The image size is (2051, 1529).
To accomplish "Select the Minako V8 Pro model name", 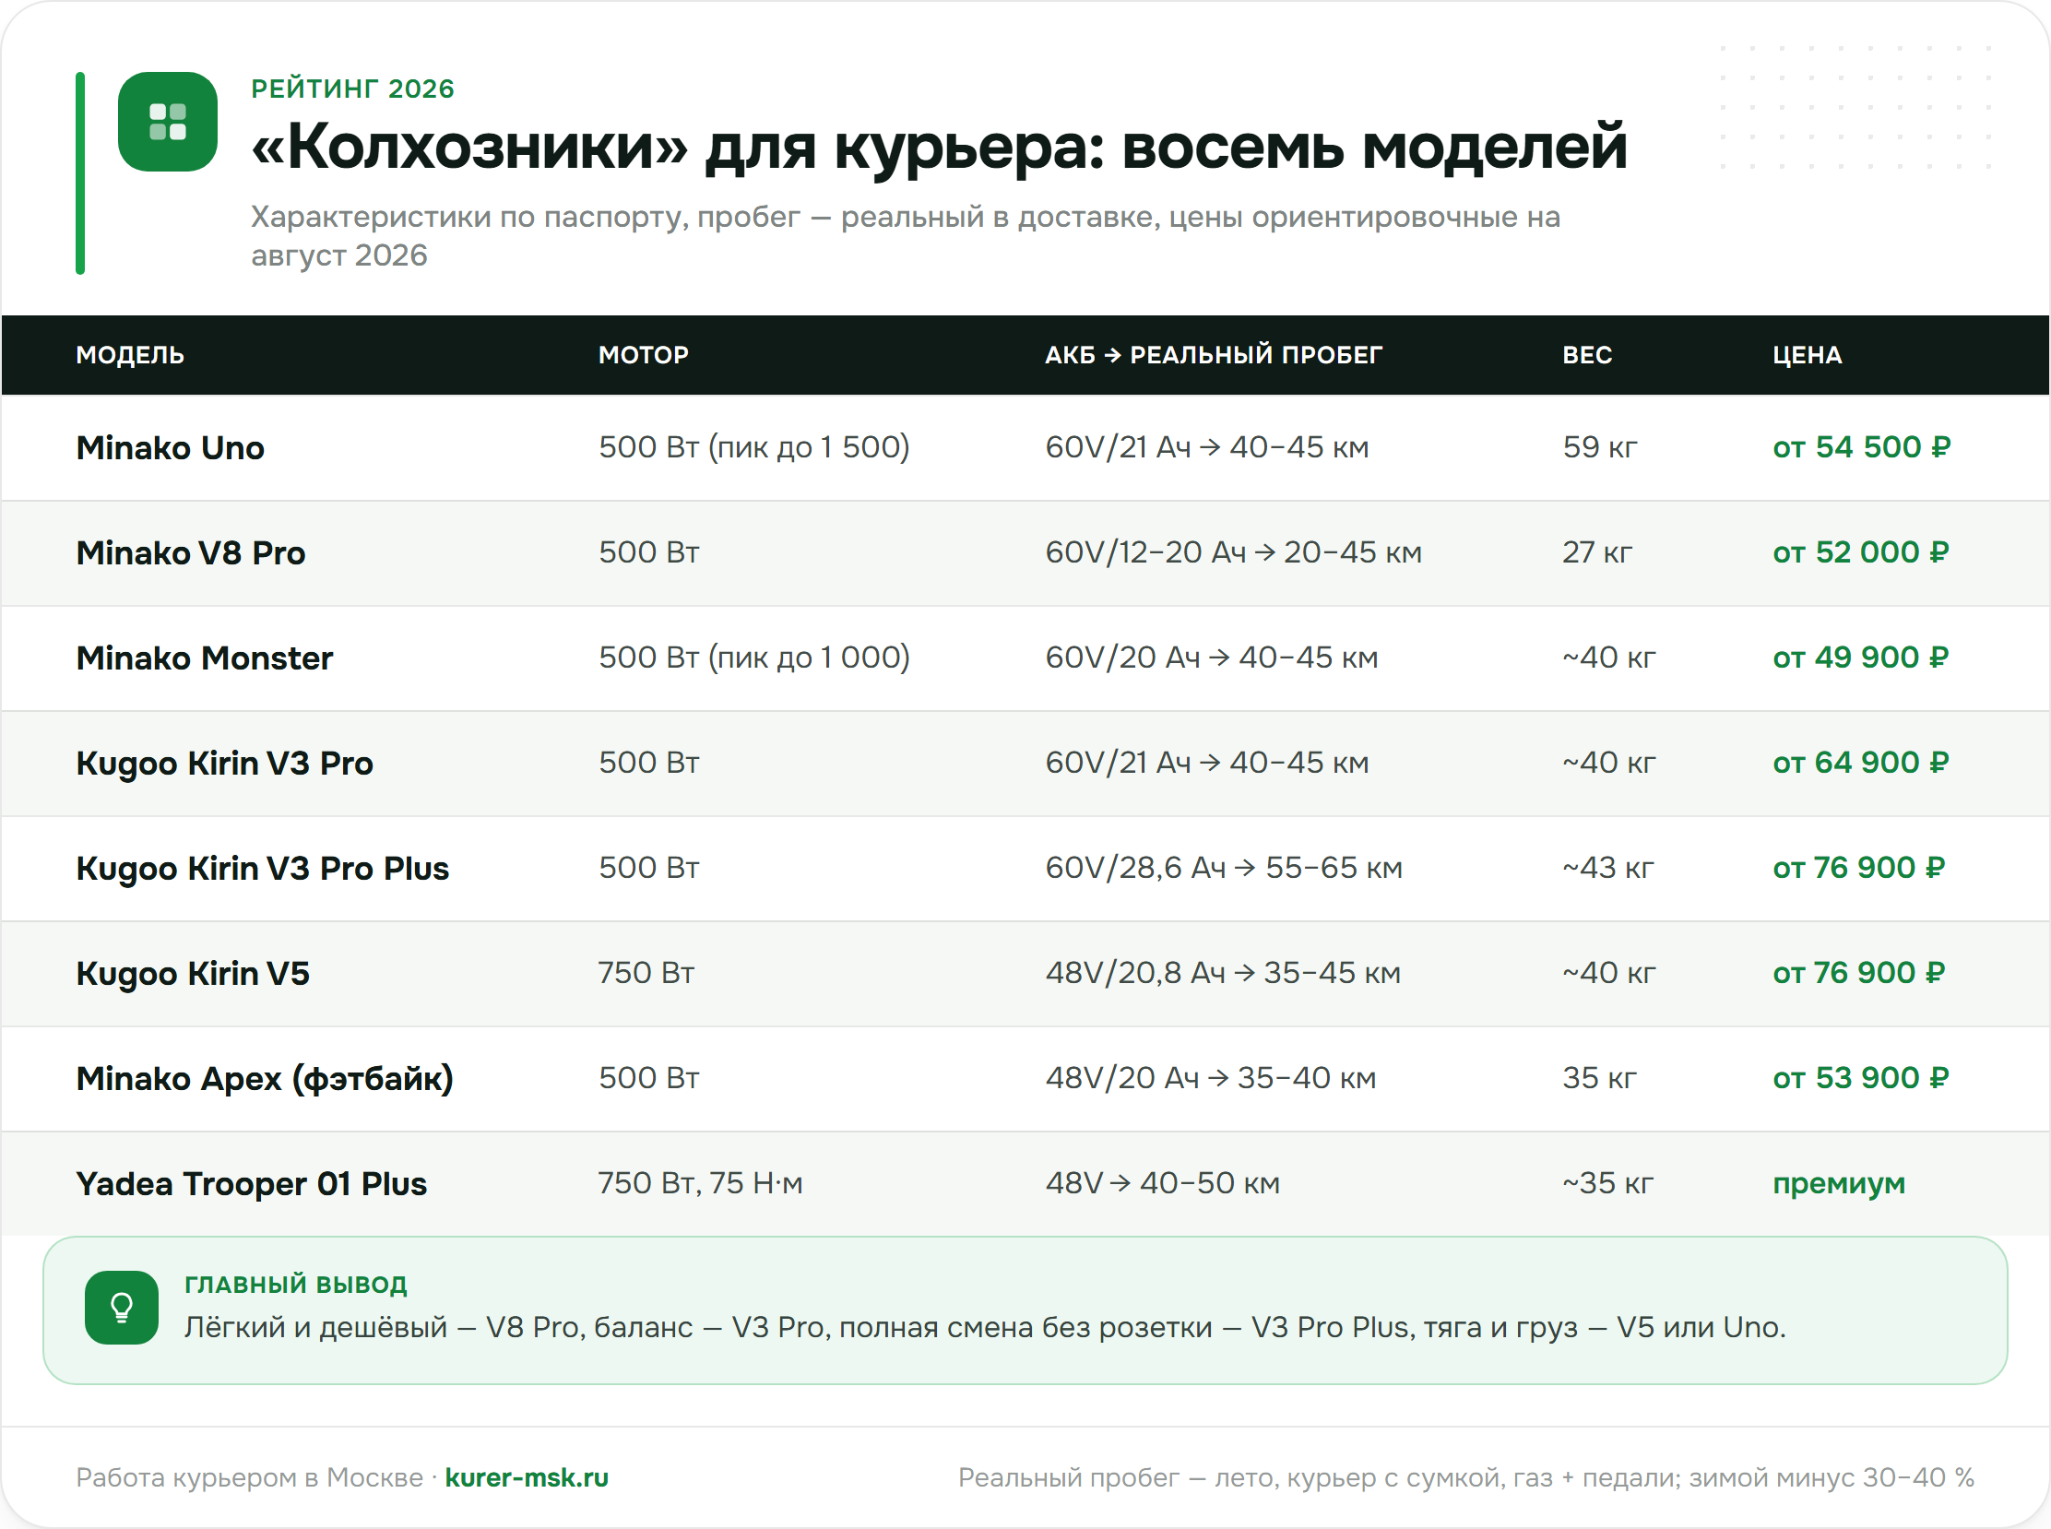I will click(x=191, y=553).
